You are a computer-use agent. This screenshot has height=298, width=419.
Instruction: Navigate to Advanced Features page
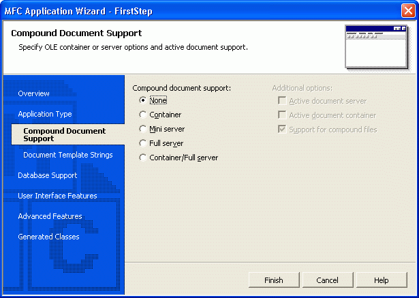50,216
